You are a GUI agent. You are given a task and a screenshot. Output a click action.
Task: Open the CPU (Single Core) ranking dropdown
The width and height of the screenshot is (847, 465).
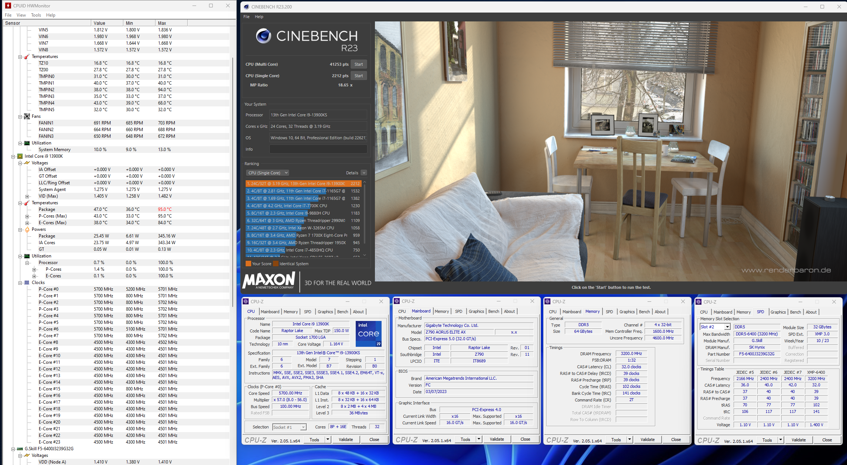click(x=267, y=173)
